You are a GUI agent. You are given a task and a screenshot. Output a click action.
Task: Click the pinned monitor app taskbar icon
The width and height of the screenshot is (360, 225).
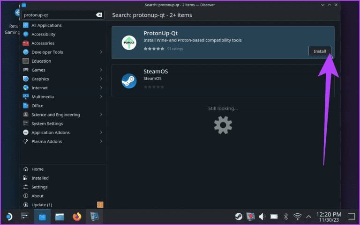[x=94, y=217]
